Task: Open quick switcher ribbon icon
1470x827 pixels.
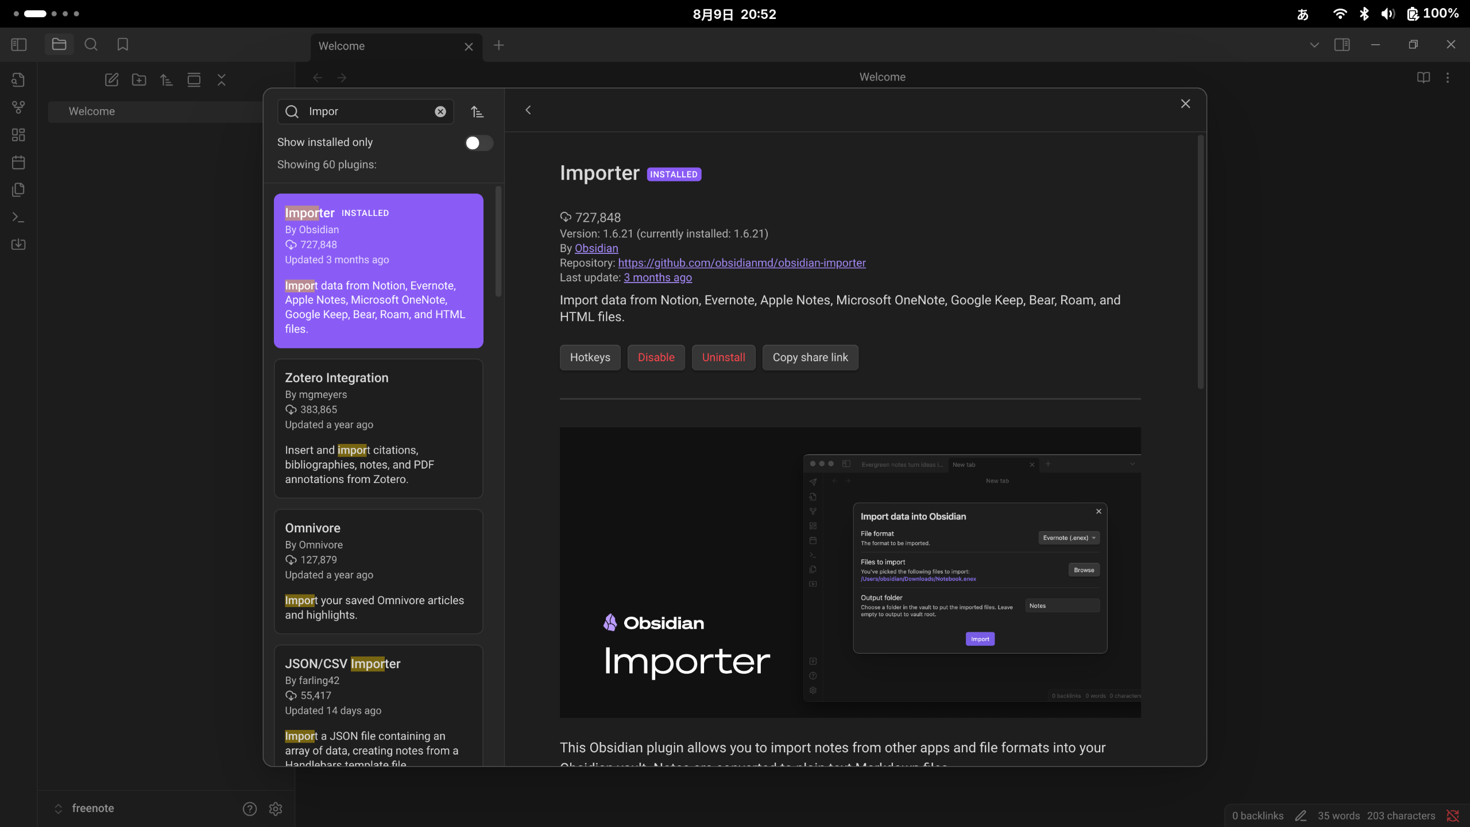Action: (18, 80)
